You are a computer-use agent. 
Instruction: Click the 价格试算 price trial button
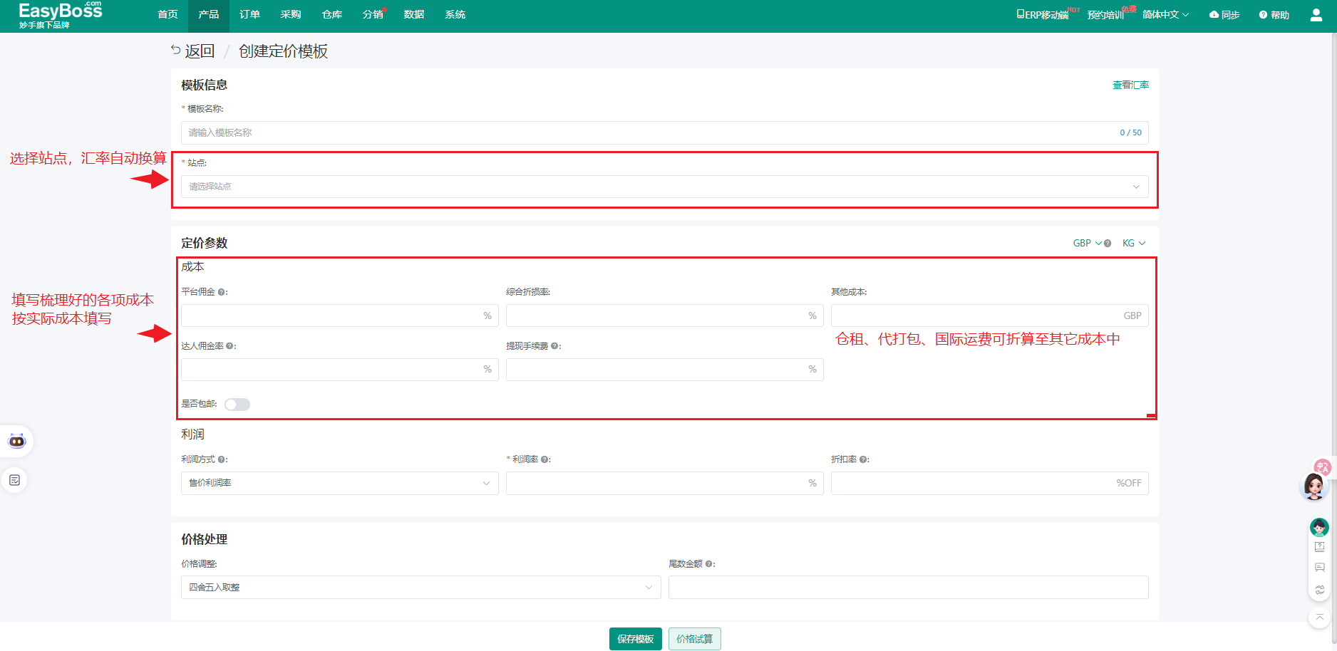tap(694, 639)
